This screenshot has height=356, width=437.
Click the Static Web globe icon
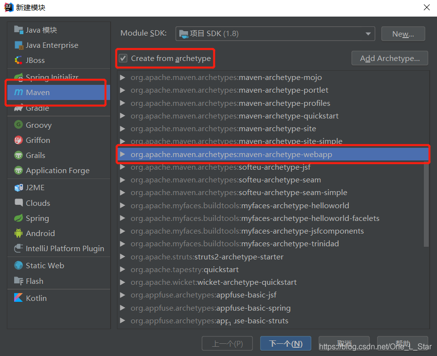[19, 265]
